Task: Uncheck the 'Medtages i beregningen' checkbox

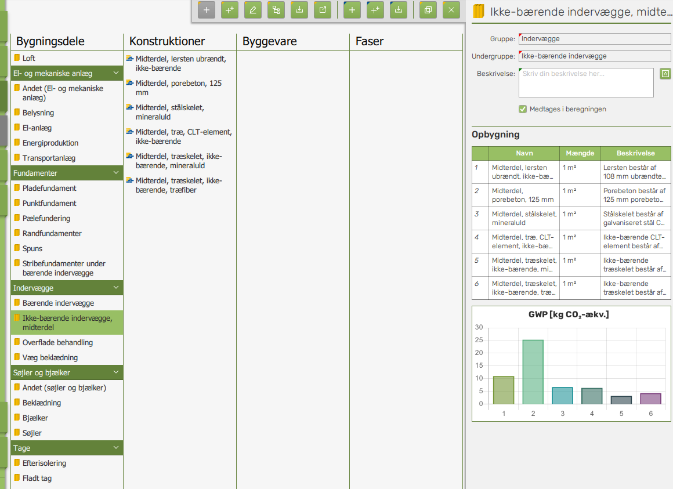Action: click(x=523, y=109)
